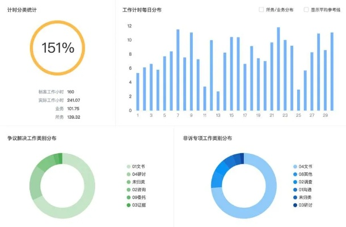Click the 02调查 legend dot
The width and height of the screenshot is (346, 227).
(294, 182)
